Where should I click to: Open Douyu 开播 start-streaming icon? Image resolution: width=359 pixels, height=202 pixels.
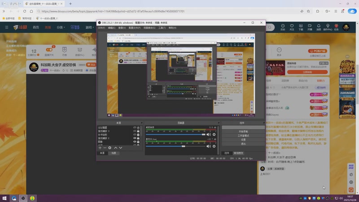click(x=310, y=27)
